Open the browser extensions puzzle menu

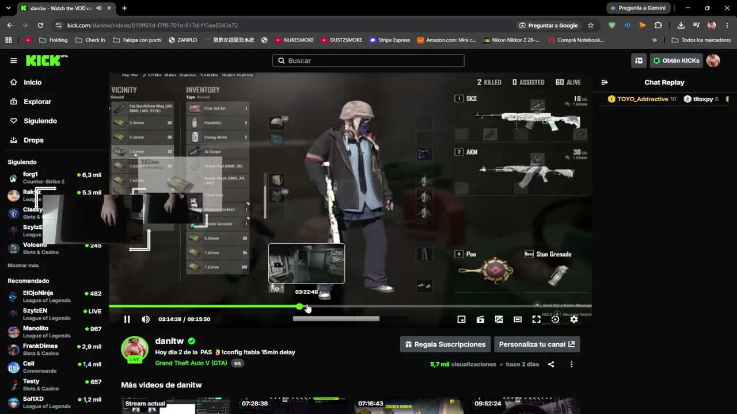click(658, 25)
